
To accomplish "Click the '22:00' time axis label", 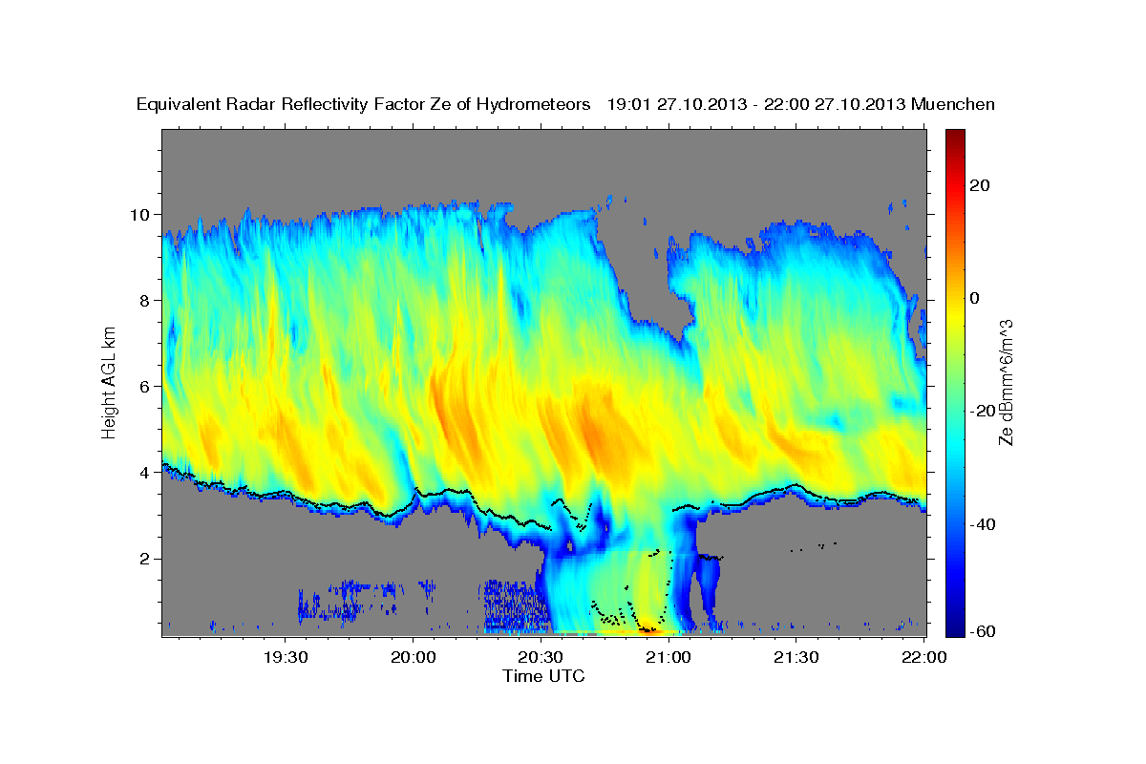I will click(x=924, y=657).
